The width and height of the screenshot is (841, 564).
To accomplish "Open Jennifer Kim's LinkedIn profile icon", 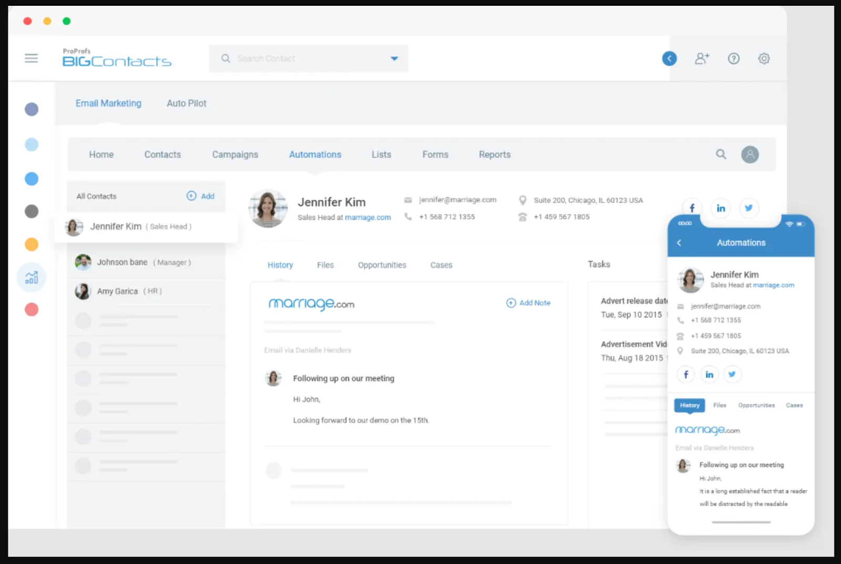I will tap(721, 208).
